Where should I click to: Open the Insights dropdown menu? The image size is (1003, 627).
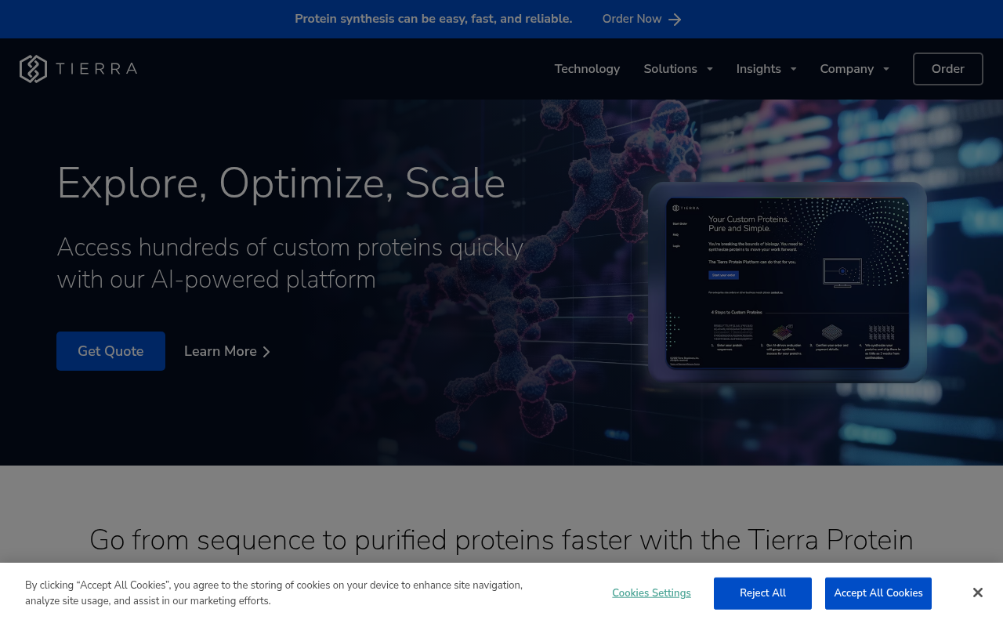759,69
